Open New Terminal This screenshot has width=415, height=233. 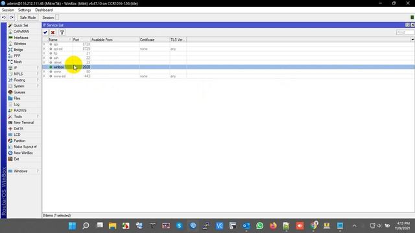23,122
